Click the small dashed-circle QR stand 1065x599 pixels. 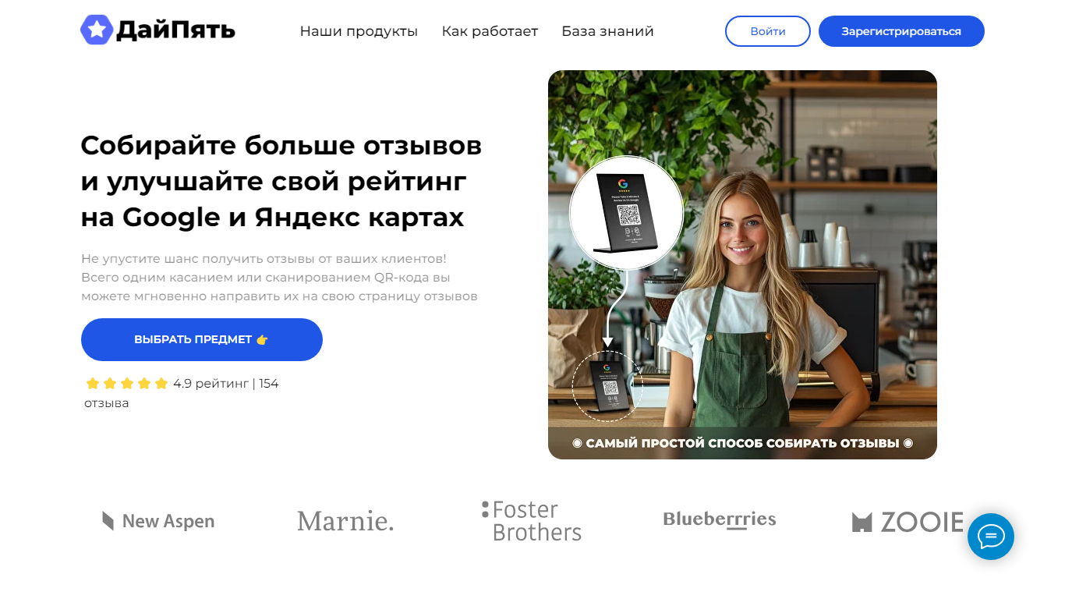pyautogui.click(x=607, y=386)
